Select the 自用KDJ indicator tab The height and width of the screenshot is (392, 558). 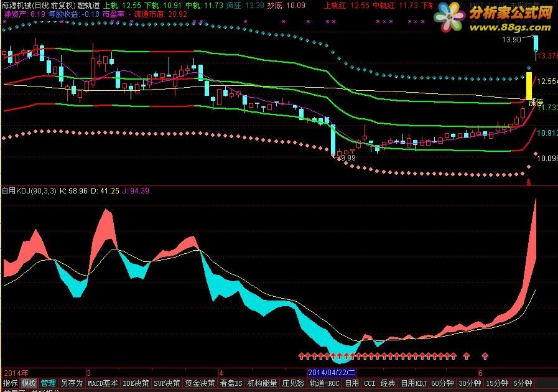point(413,383)
